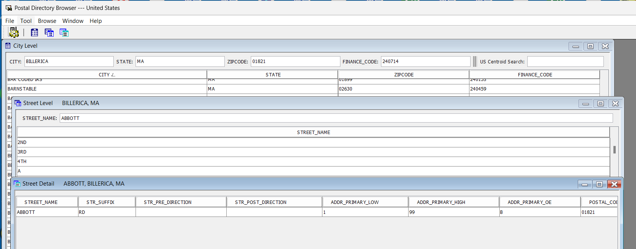Click finance code cell 240459
The image size is (636, 249).
tap(535, 89)
